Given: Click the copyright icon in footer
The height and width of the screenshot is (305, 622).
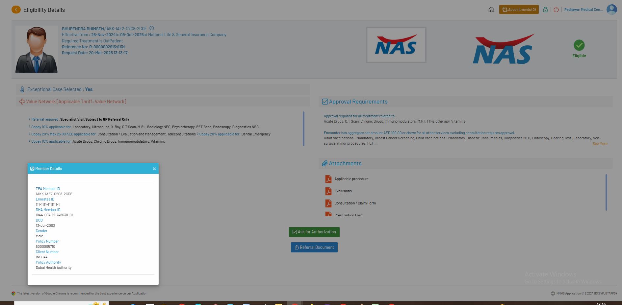Looking at the screenshot, I should (x=553, y=293).
